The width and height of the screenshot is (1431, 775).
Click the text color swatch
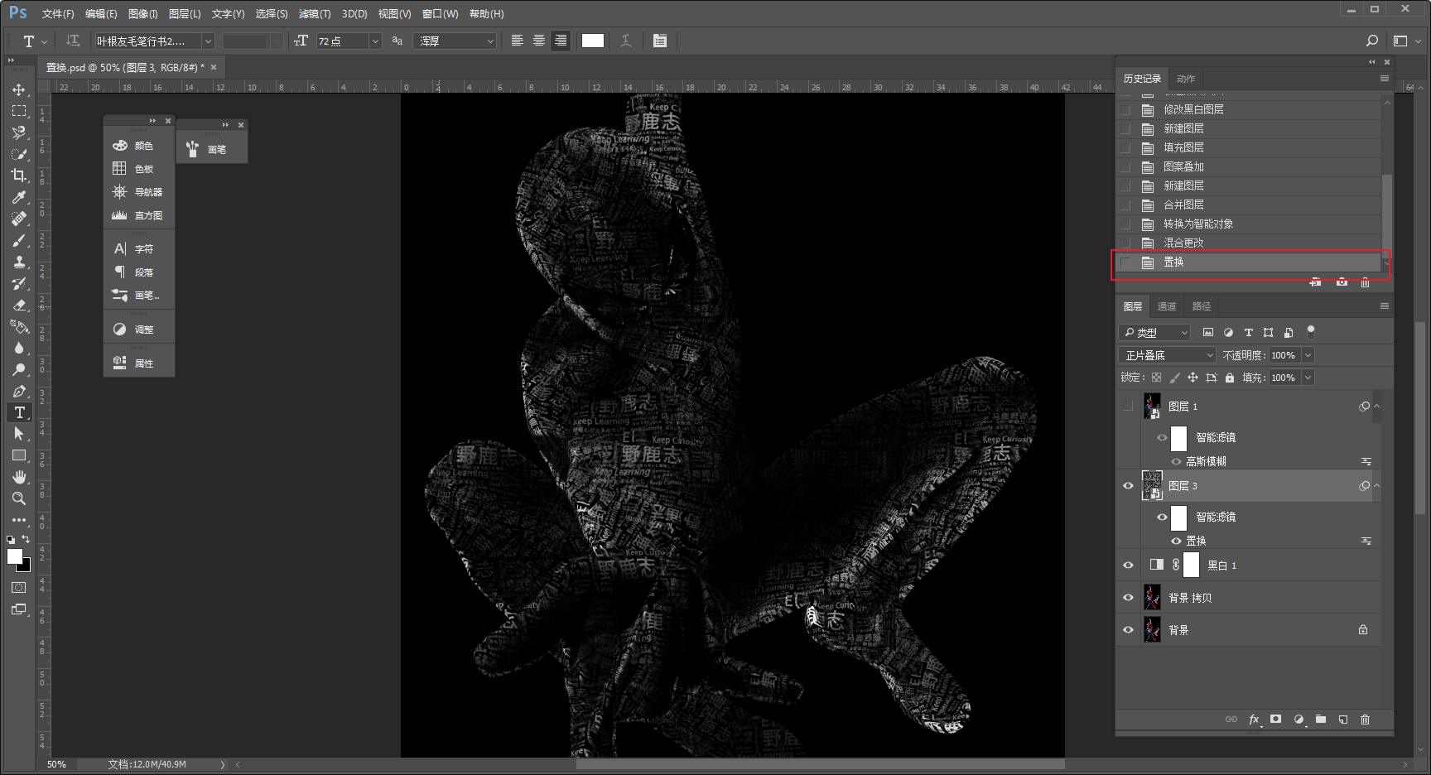pos(593,41)
